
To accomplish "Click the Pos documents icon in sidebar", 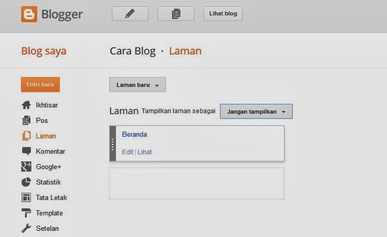I will [26, 120].
